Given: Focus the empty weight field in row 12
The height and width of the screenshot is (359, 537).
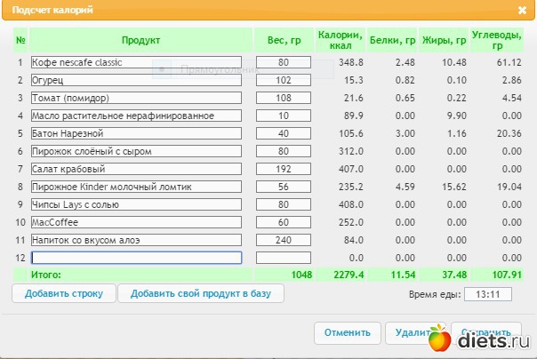Looking at the screenshot, I should coord(284,258).
